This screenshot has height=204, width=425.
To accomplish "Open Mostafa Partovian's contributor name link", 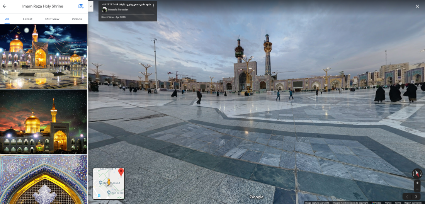I will point(119,10).
